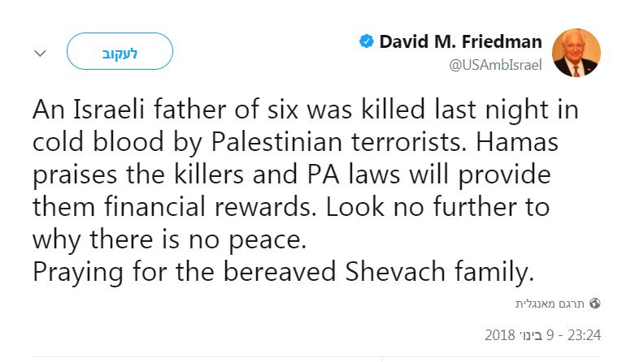This screenshot has height=362, width=622.
Task: Click the word "Hamas" in the tweet
Action: tap(516, 142)
